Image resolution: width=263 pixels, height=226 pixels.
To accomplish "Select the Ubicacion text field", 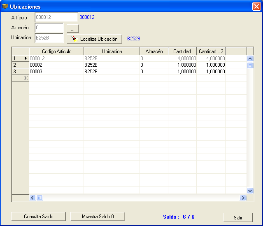I will [x=49, y=38].
